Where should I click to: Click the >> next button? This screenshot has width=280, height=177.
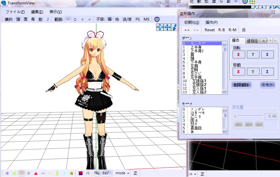coord(196,30)
